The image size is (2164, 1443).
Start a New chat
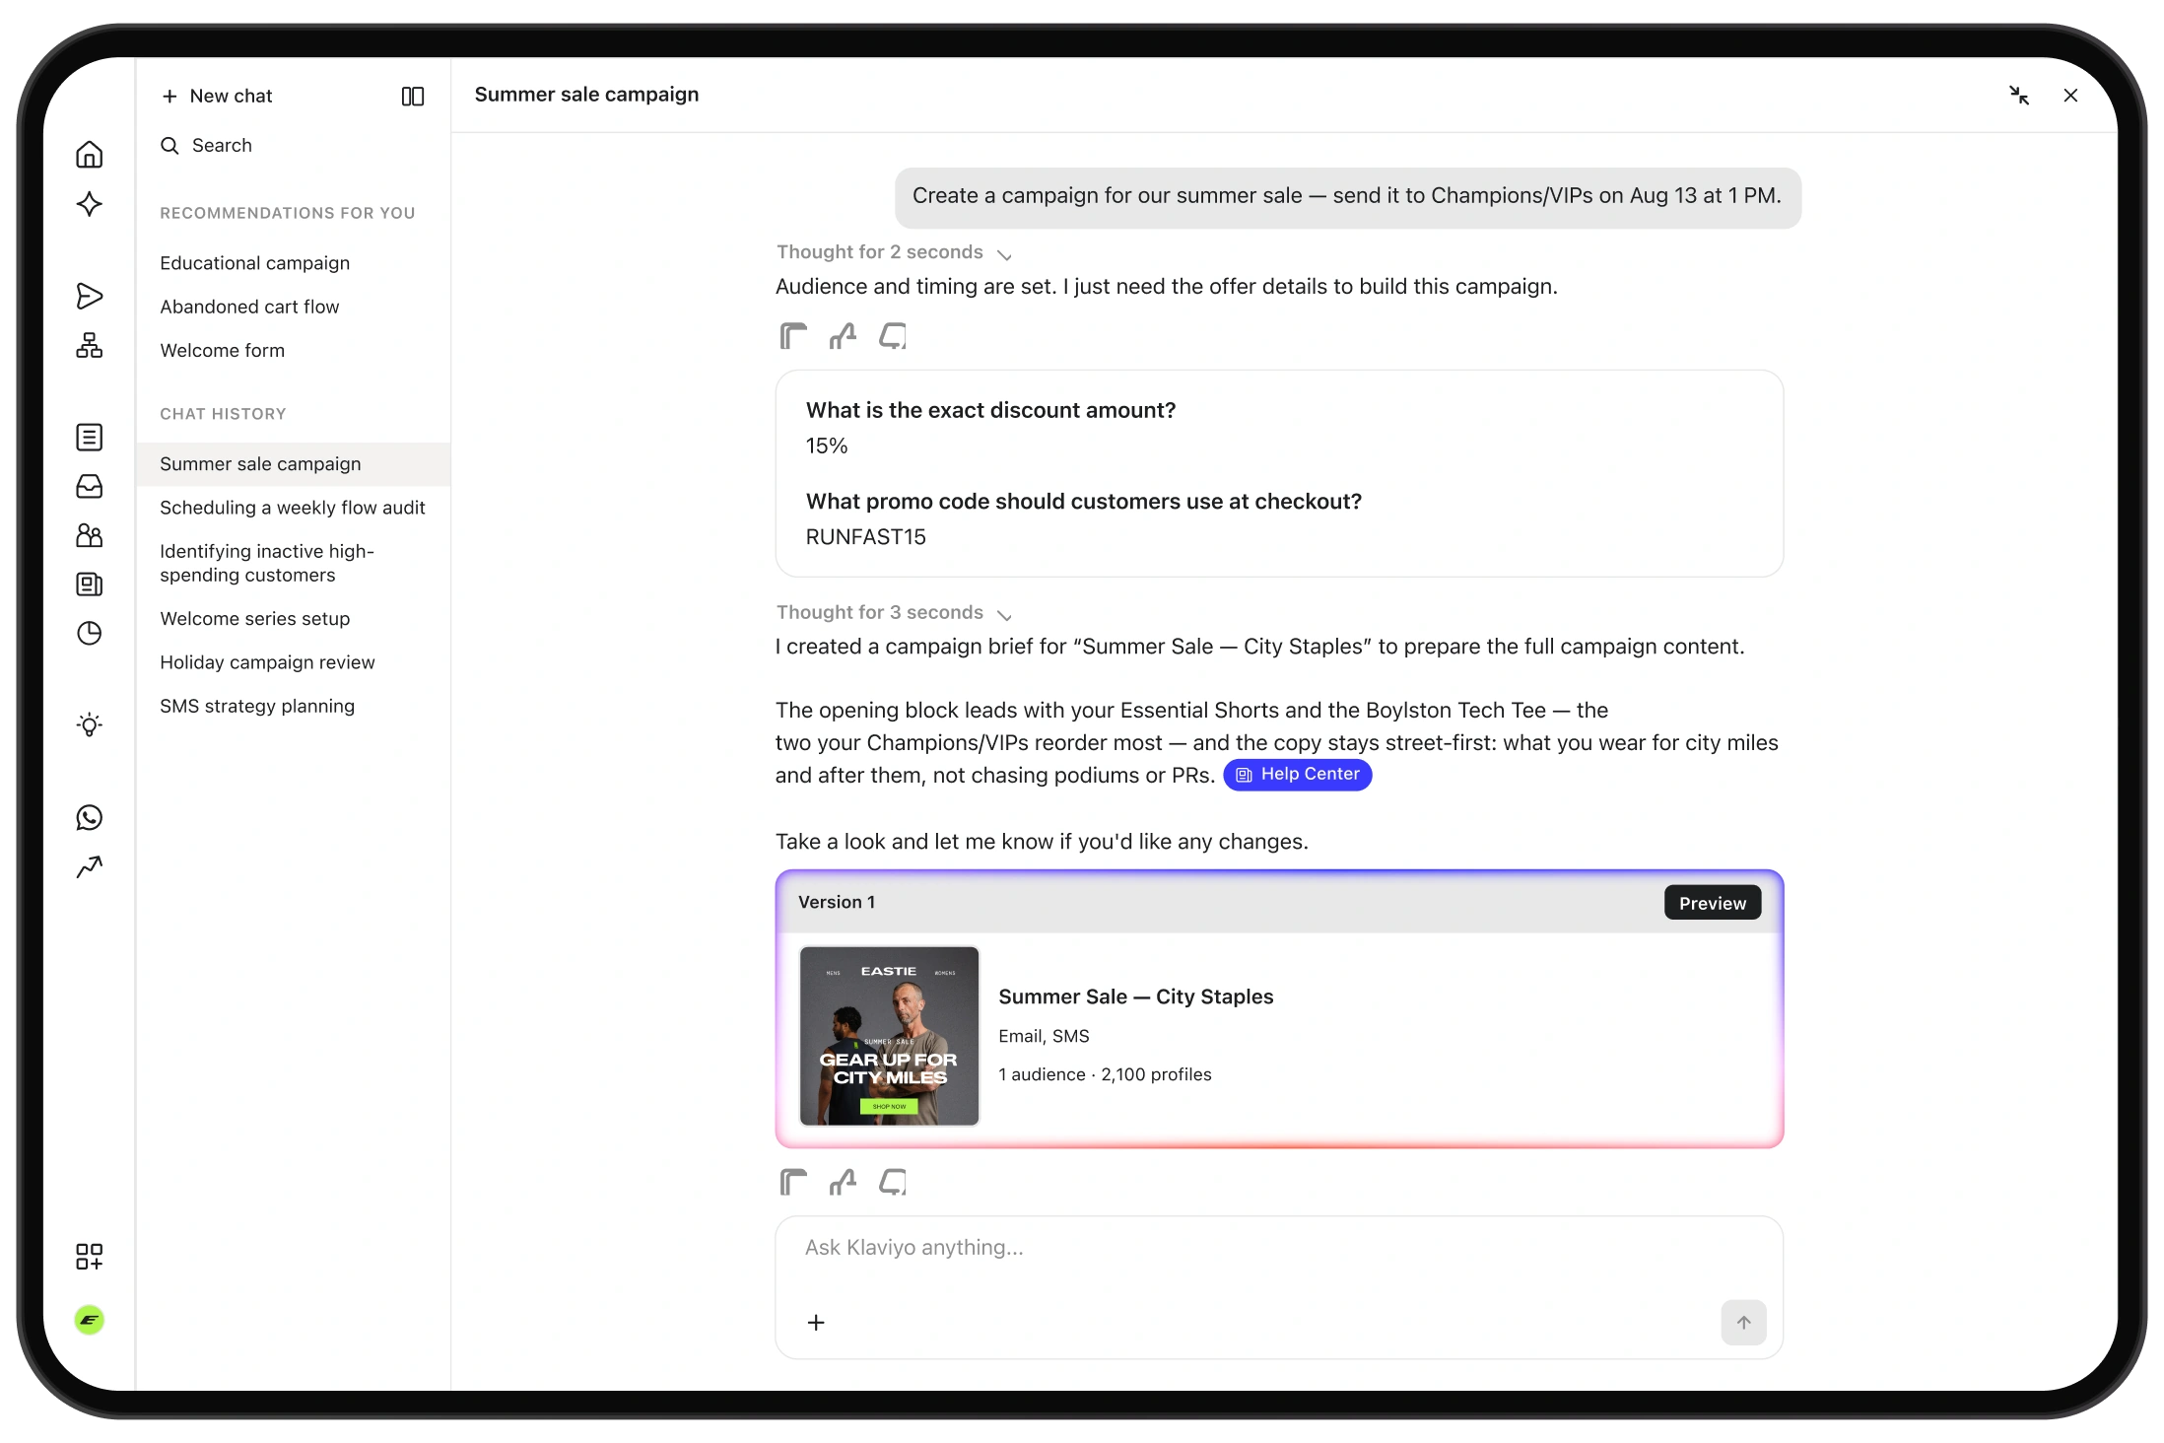point(218,96)
